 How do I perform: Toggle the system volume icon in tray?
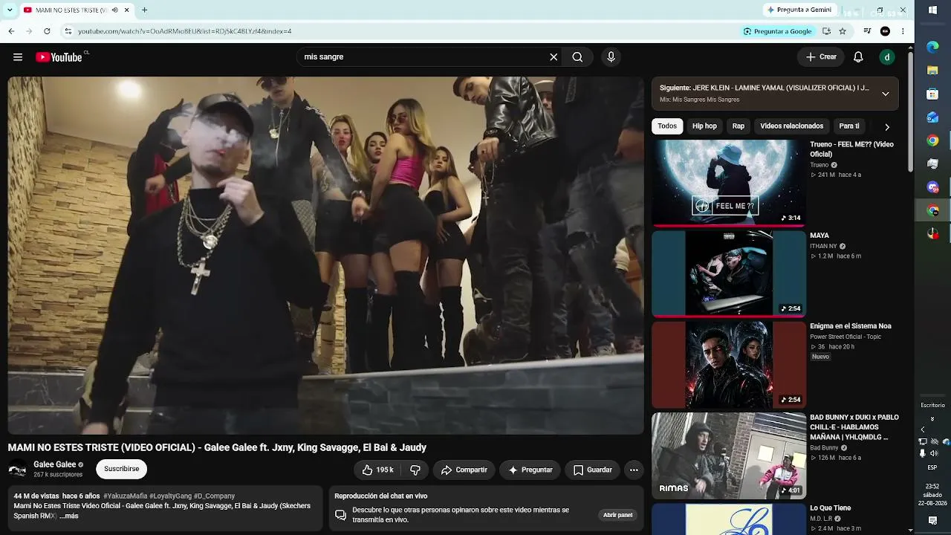[x=935, y=453]
